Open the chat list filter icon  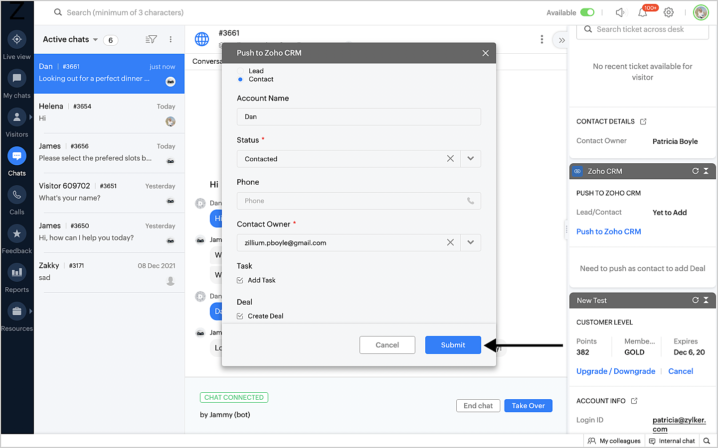point(151,40)
